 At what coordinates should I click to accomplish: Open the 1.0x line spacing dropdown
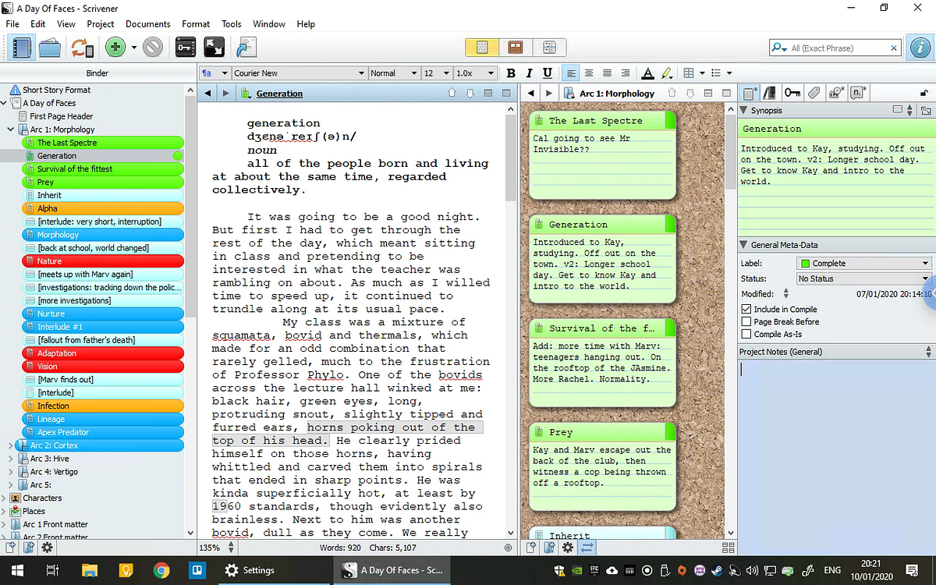click(x=475, y=73)
